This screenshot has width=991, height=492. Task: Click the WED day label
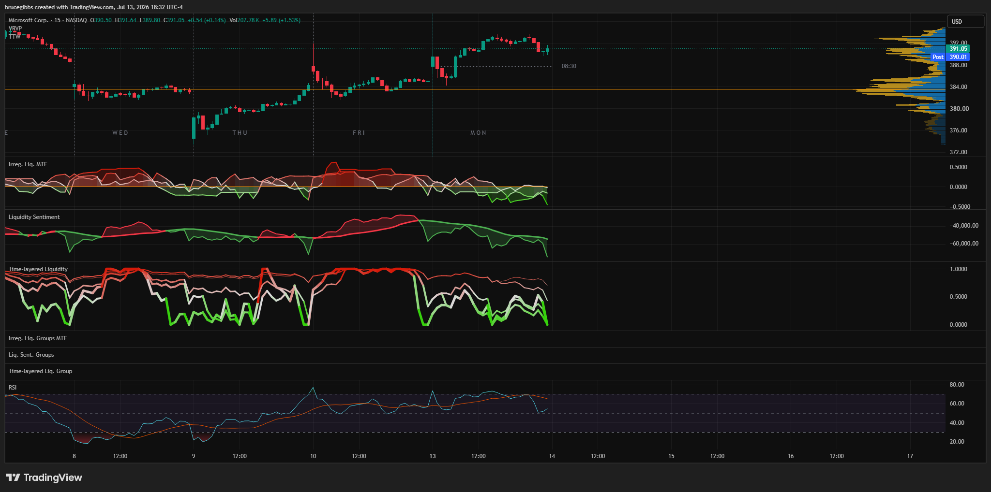[120, 133]
